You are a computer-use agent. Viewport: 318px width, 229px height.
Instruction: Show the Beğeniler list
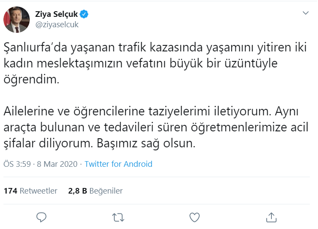click(x=107, y=191)
